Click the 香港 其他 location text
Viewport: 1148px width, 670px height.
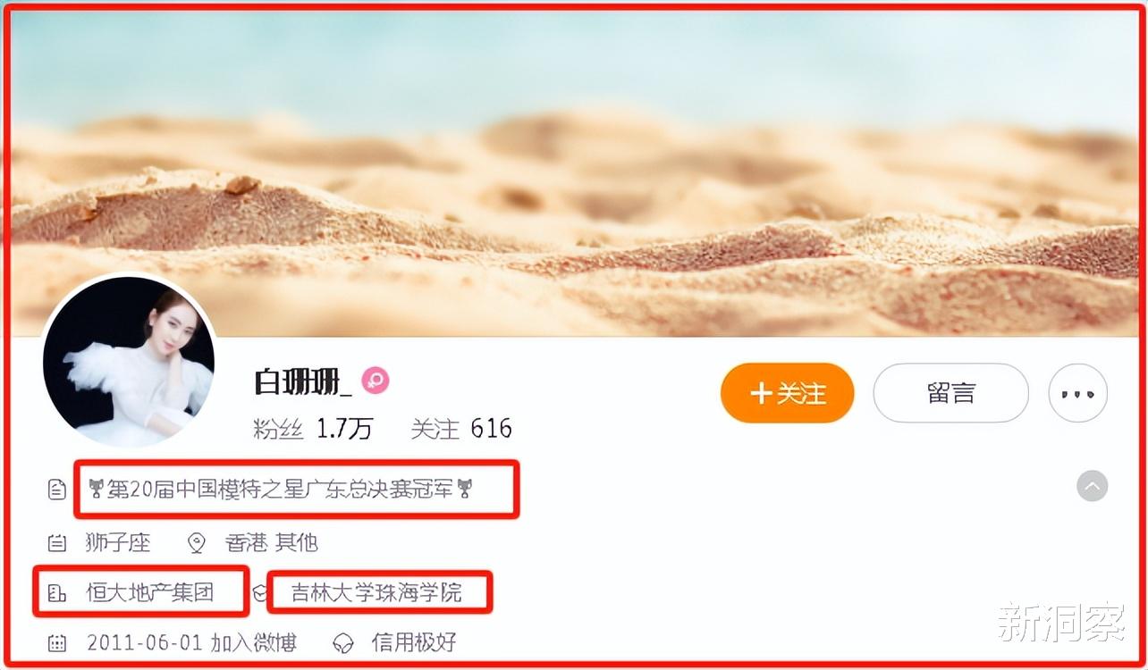click(x=271, y=542)
